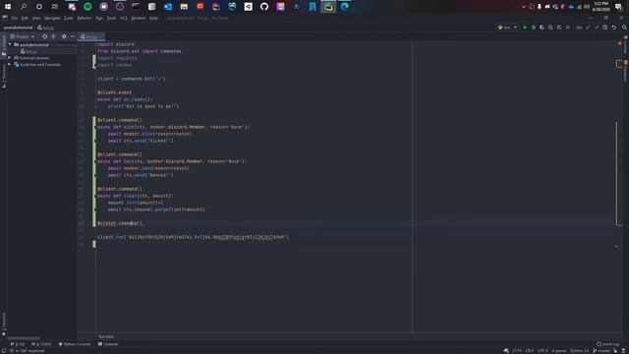Screen dimensions: 629x354
Task: Open the Git branch master widget
Action: click(x=601, y=351)
